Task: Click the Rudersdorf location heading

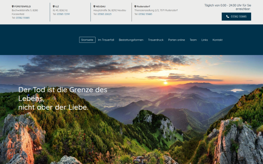Action: (x=143, y=7)
